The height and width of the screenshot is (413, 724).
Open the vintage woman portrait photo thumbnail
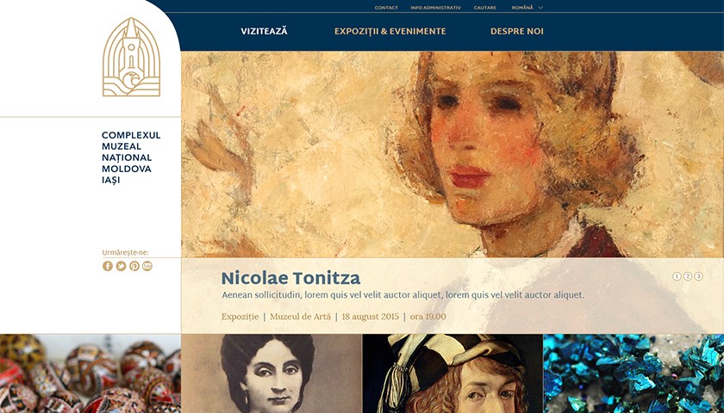point(271,373)
